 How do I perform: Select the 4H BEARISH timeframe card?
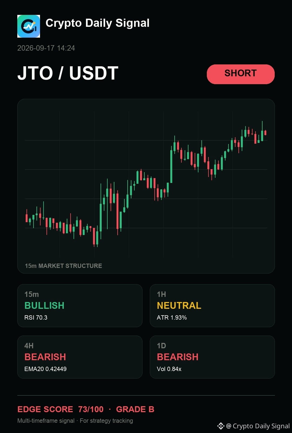(x=80, y=357)
